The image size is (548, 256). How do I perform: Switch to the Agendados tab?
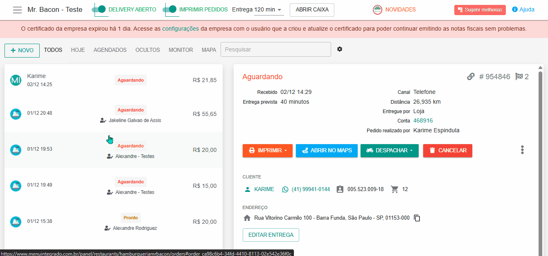coord(110,50)
